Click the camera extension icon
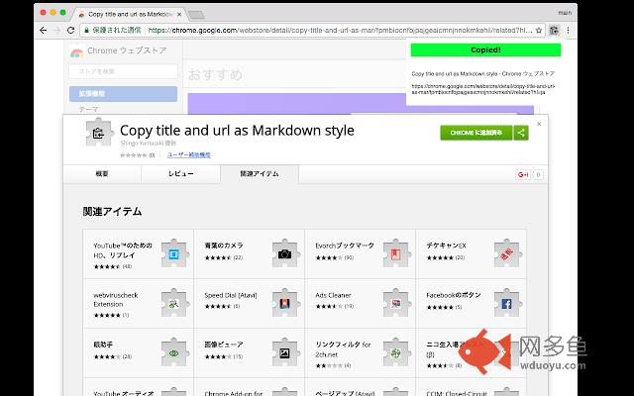Screen dimensions: 634x396 click(285, 253)
